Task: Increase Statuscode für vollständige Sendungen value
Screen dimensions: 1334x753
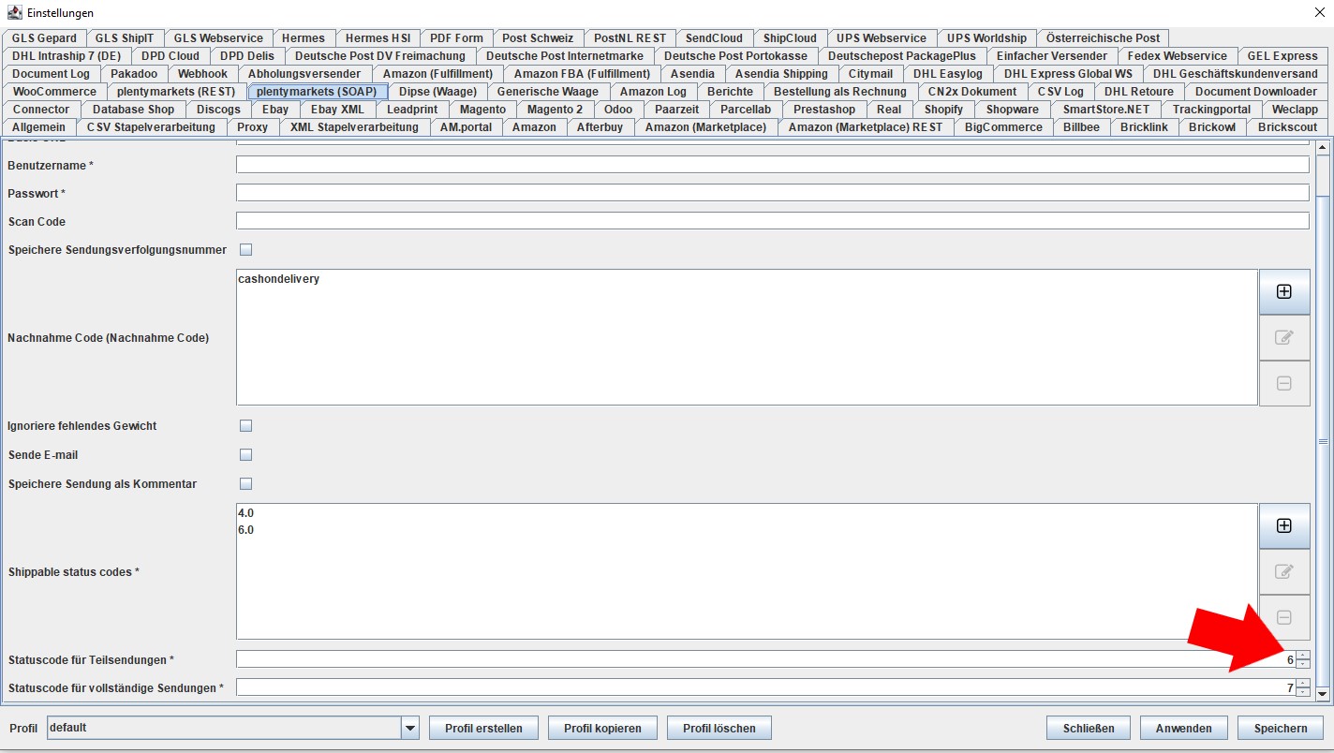Action: pos(1303,684)
